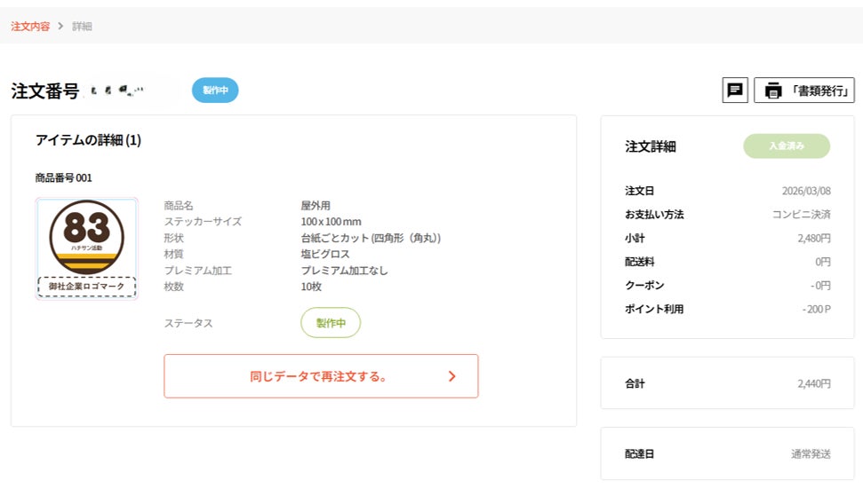
Task: Select the 商品番号 001 item label
Action: point(63,177)
